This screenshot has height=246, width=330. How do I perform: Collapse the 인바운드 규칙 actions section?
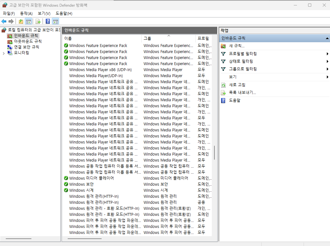click(x=327, y=38)
